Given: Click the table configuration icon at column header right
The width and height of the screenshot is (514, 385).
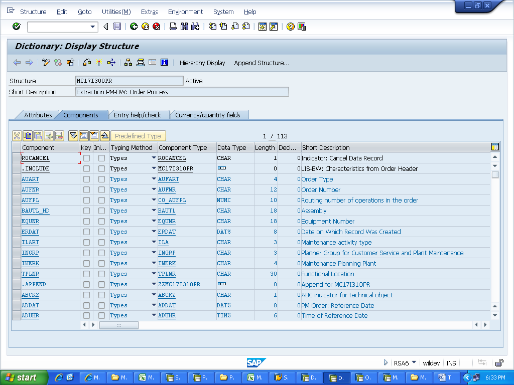Looking at the screenshot, I should click(495, 147).
